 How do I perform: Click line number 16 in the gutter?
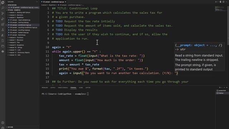[x=47, y=73]
